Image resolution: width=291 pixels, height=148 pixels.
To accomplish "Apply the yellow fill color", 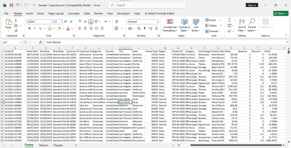I will point(59,29).
